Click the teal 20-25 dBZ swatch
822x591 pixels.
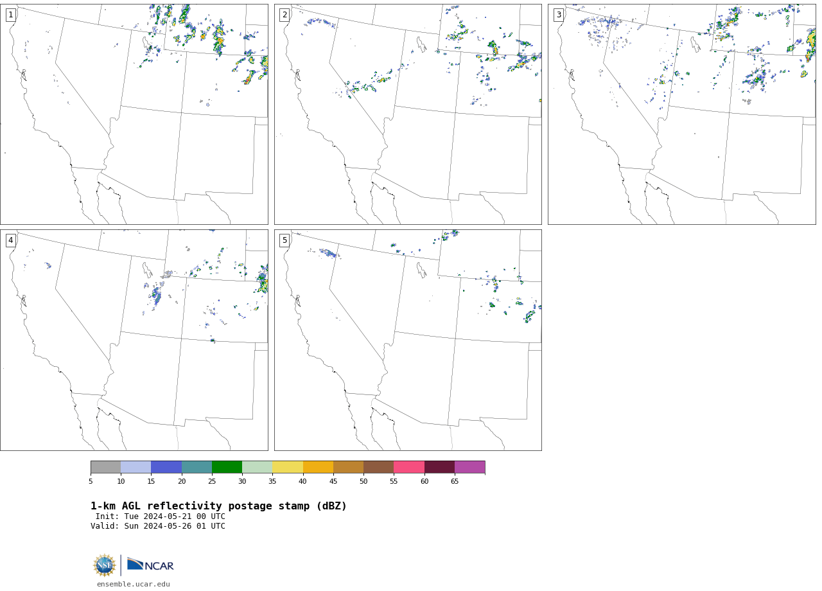coord(197,467)
